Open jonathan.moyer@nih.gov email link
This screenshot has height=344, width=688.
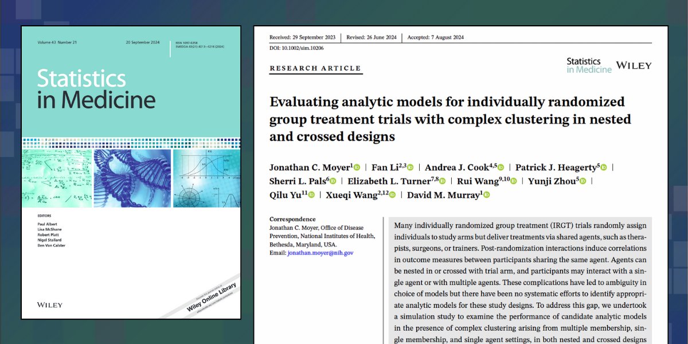coord(320,252)
